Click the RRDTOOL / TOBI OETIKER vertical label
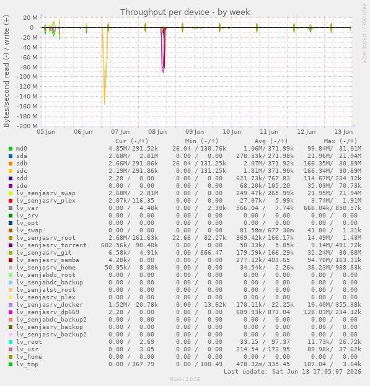Image resolution: width=370 pixels, height=386 pixels. (364, 33)
